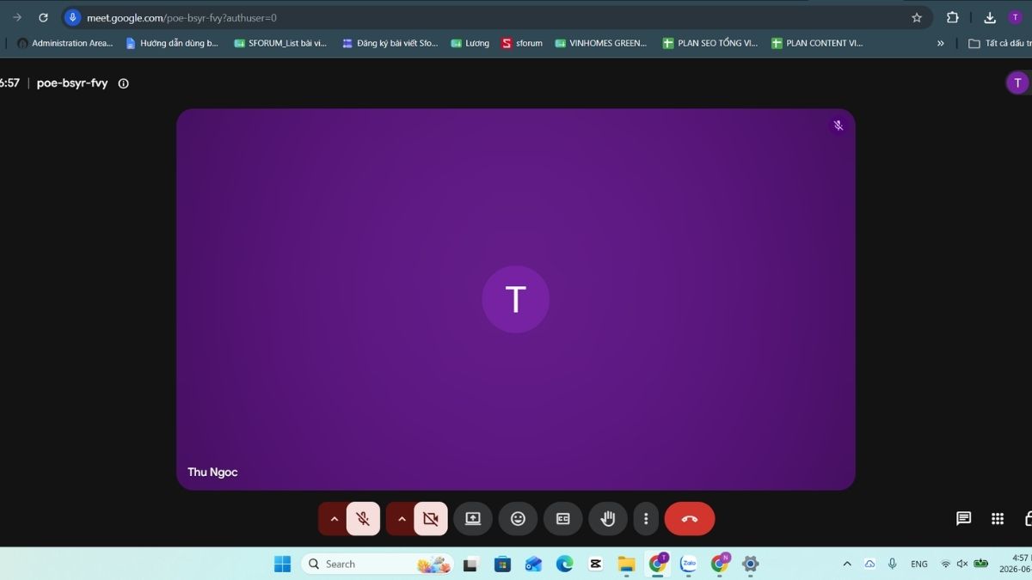Start presenting with share screen button
This screenshot has width=1032, height=580.
473,519
